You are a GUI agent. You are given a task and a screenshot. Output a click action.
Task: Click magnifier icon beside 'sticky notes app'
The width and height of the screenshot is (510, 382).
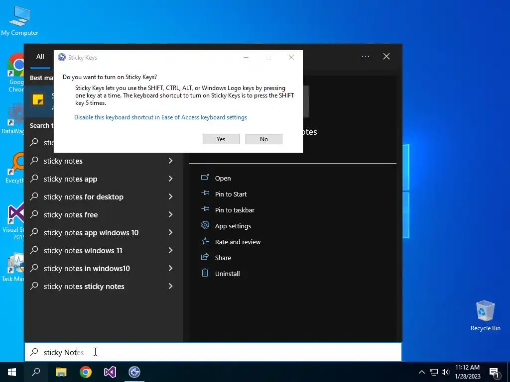coord(34,179)
